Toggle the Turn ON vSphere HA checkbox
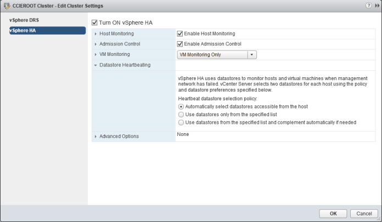 [94, 23]
